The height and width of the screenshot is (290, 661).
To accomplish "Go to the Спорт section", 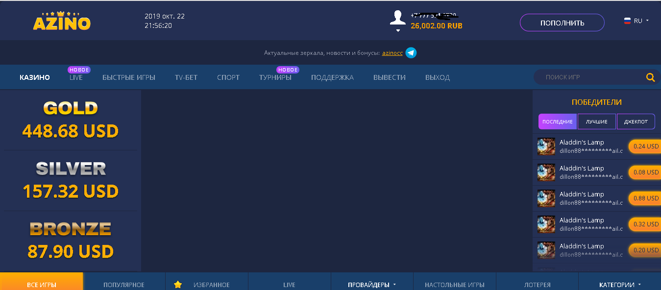I will pos(228,77).
